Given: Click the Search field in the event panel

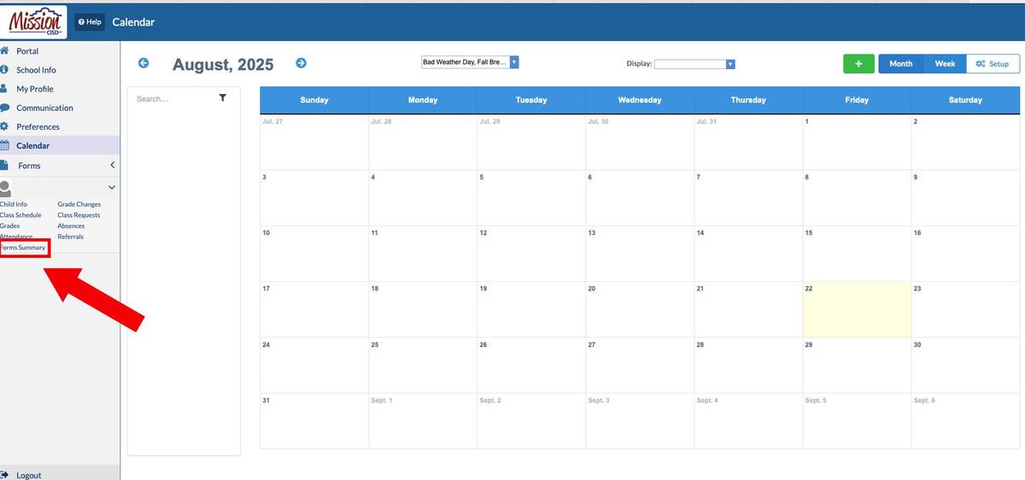Looking at the screenshot, I should coord(173,99).
